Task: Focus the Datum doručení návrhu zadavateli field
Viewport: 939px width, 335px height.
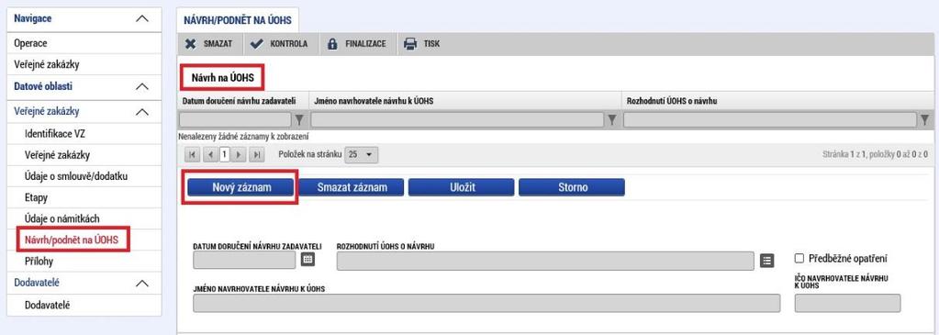Action: tap(244, 260)
